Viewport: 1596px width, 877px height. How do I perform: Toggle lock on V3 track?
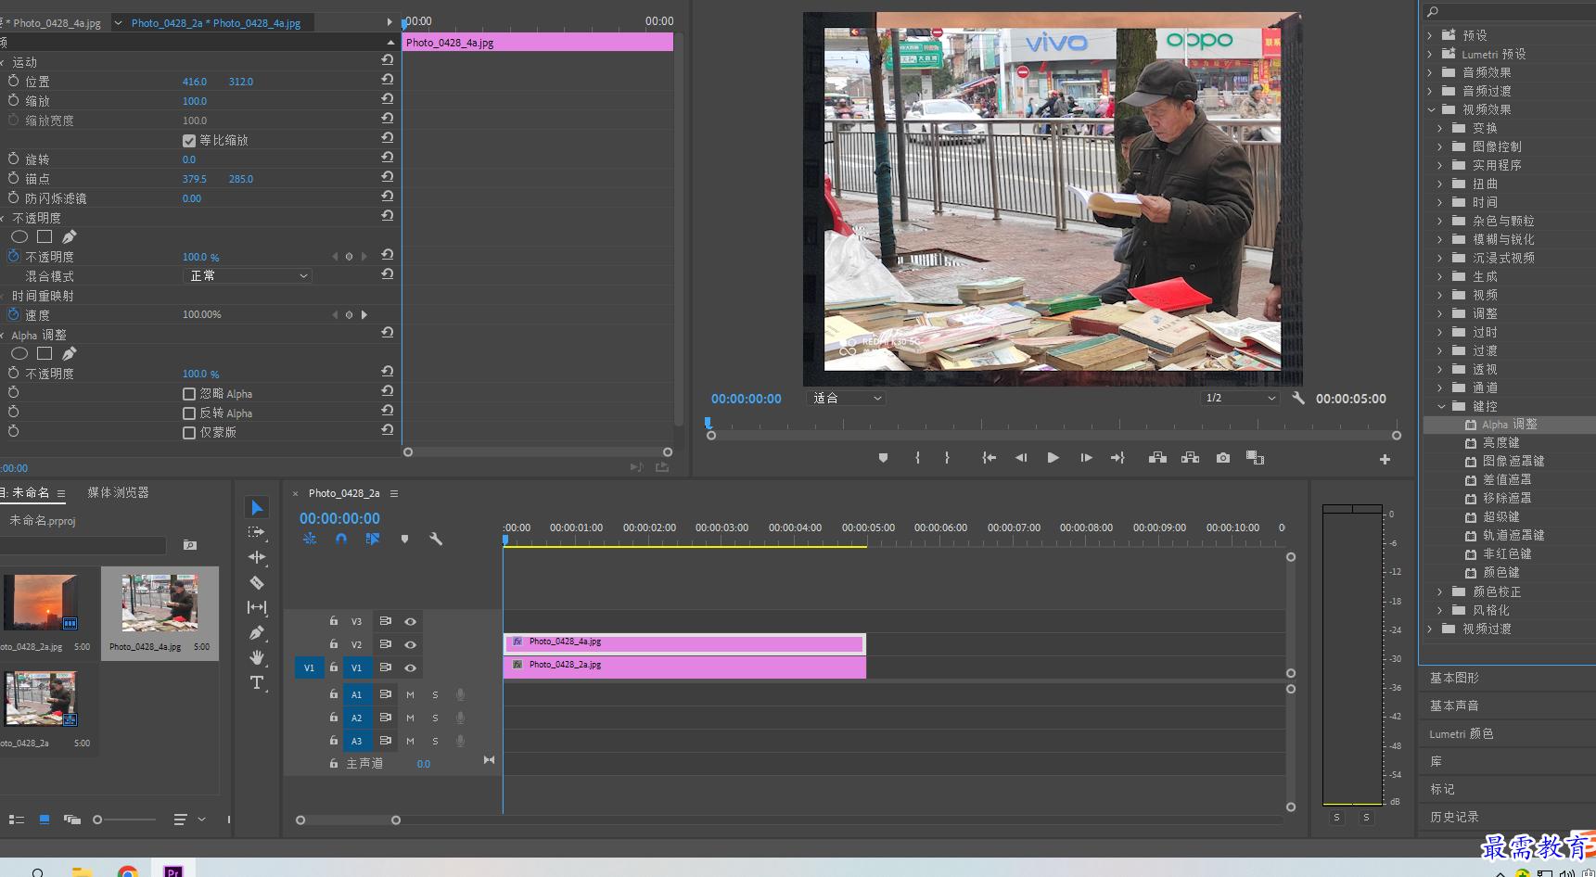point(334,621)
